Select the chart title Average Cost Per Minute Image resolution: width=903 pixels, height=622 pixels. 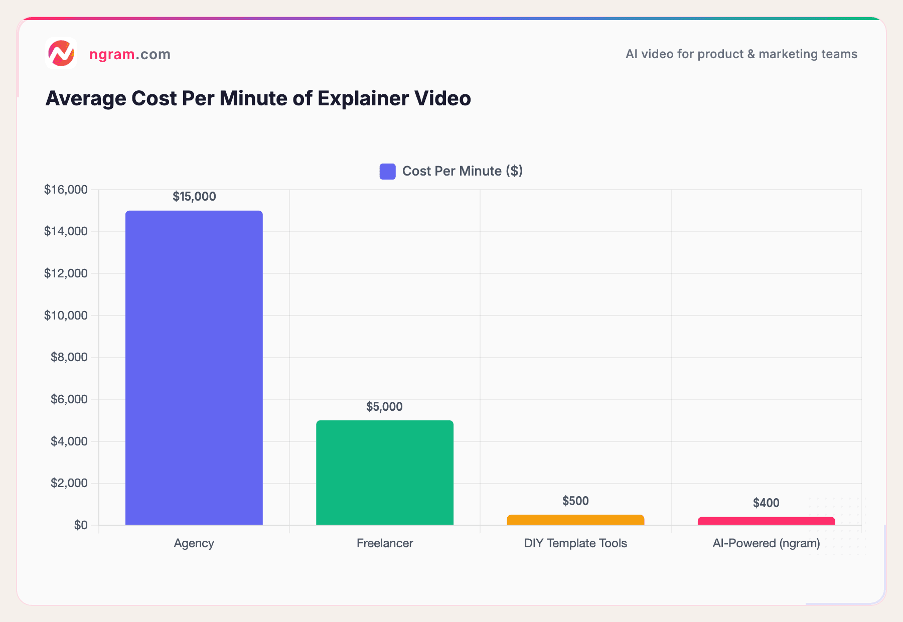[x=259, y=98]
